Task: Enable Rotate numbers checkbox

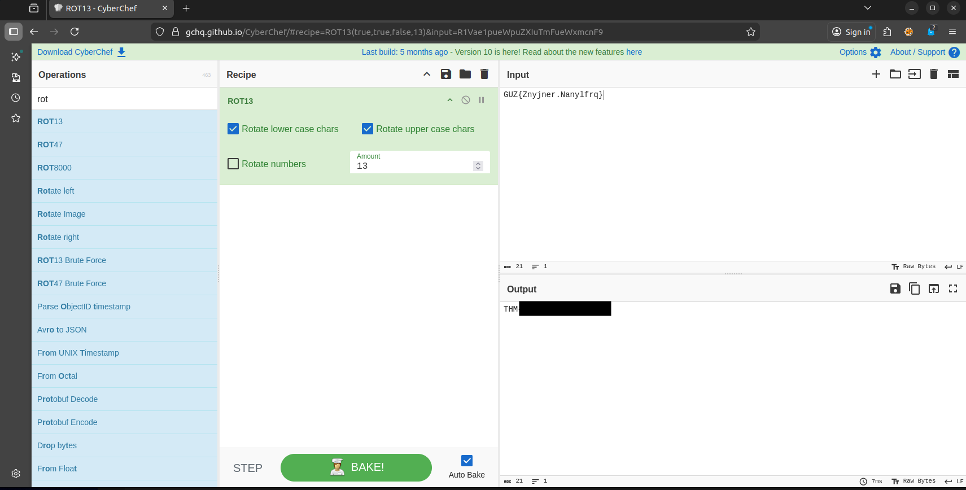Action: pyautogui.click(x=233, y=164)
